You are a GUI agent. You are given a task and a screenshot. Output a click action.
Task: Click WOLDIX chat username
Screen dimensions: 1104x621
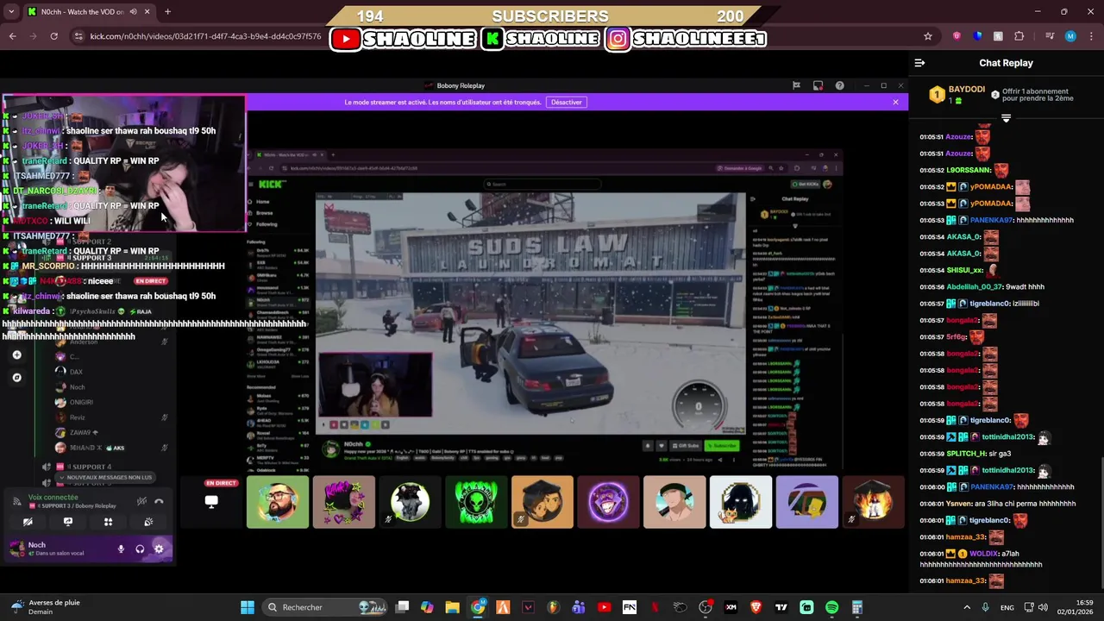982,554
